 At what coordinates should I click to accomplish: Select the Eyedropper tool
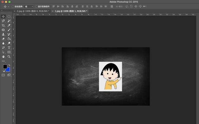coord(9,25)
